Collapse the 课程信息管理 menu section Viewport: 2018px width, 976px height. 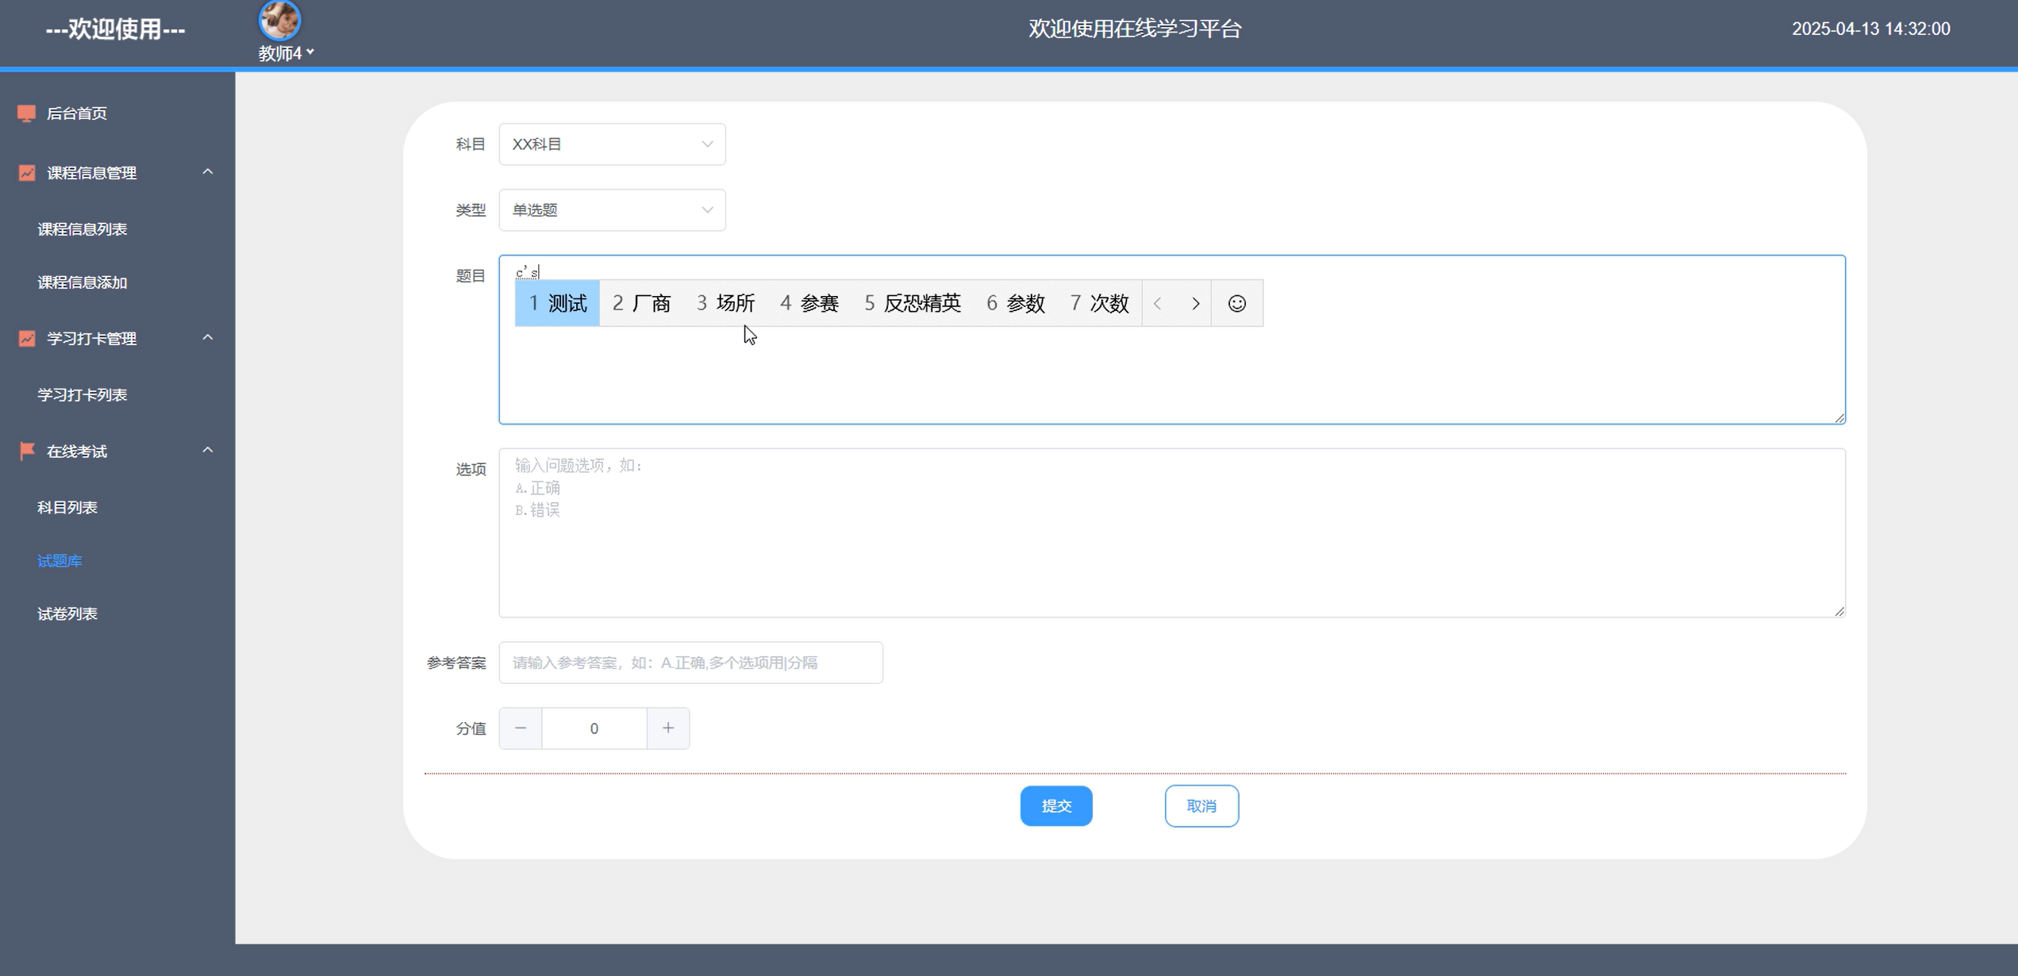click(208, 172)
